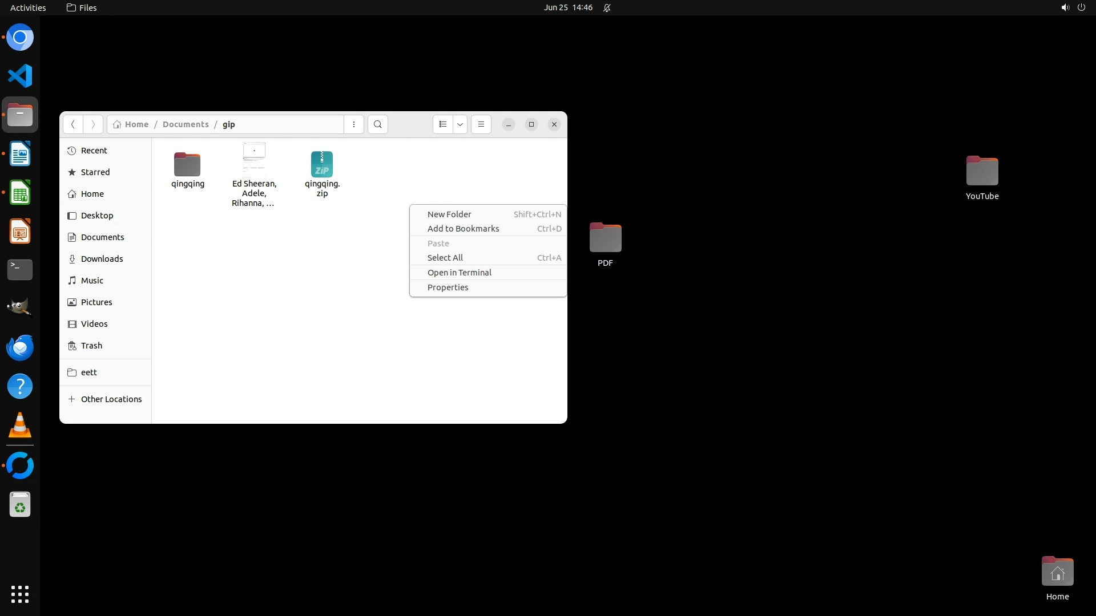Click the search magnifier icon in Files
Viewport: 1096px width, 616px height.
(x=377, y=124)
